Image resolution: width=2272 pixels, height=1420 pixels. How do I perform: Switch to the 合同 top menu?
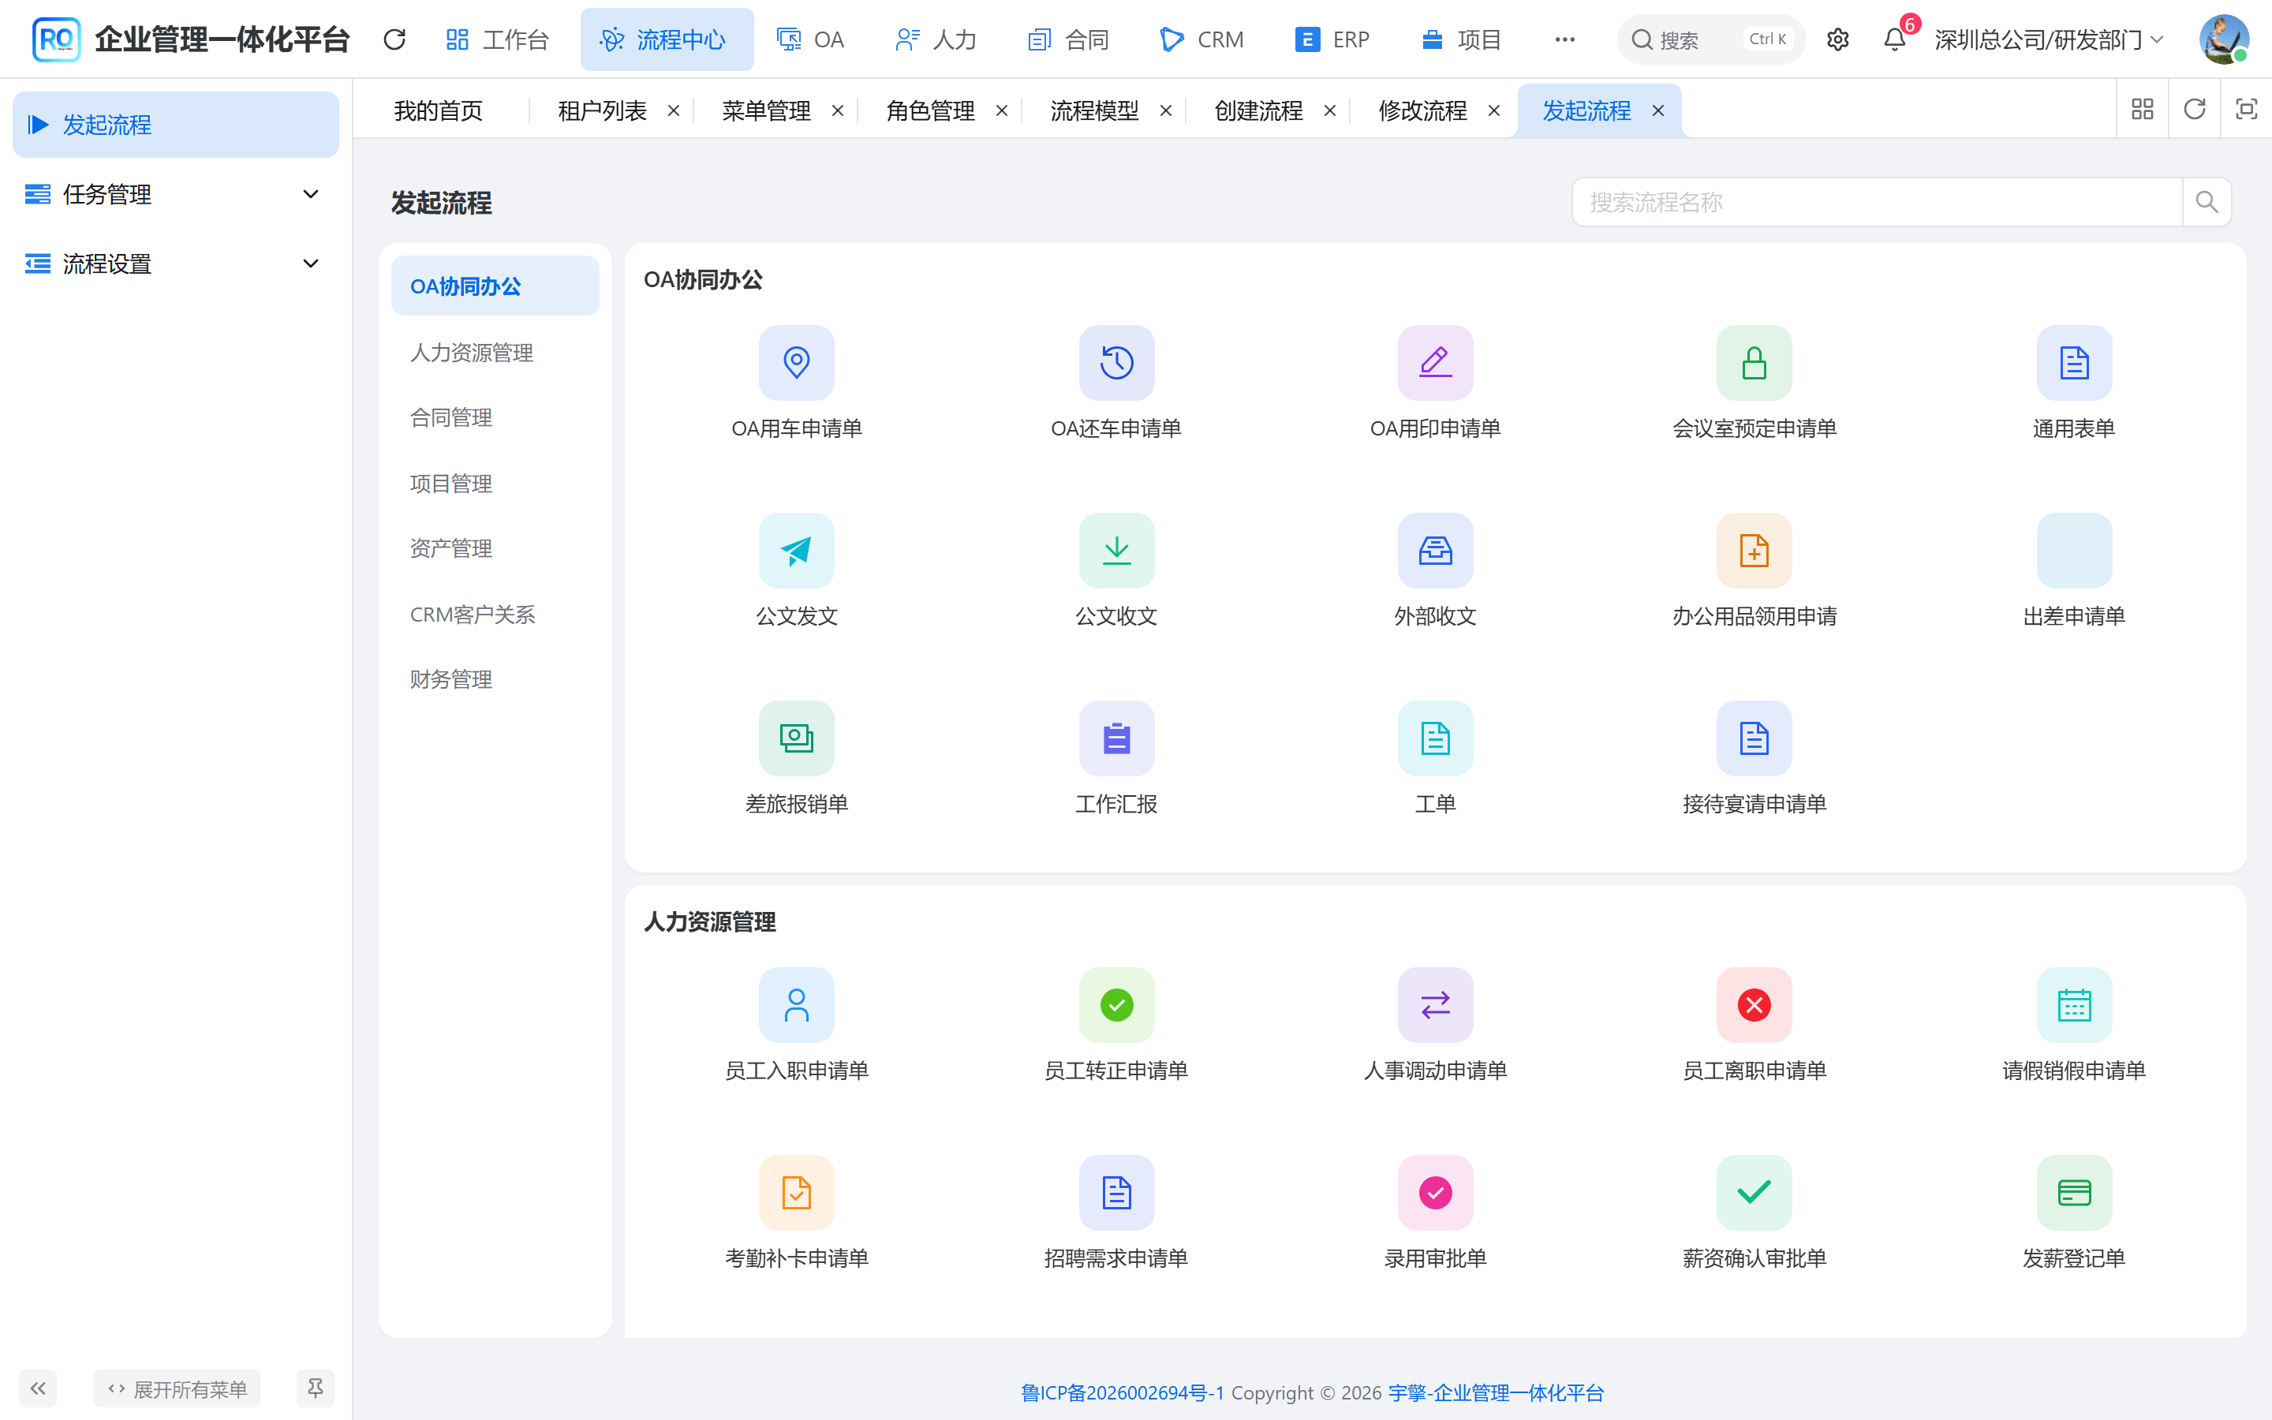1068,39
